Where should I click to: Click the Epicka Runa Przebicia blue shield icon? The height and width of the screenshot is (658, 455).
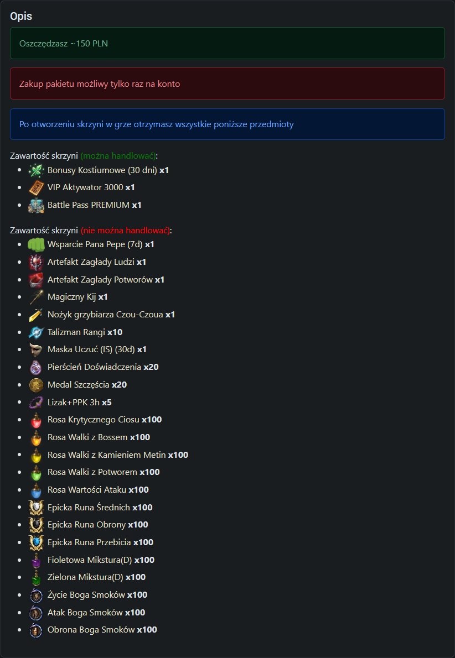pyautogui.click(x=36, y=542)
